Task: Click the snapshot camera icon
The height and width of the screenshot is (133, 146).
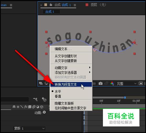Action: point(101,83)
